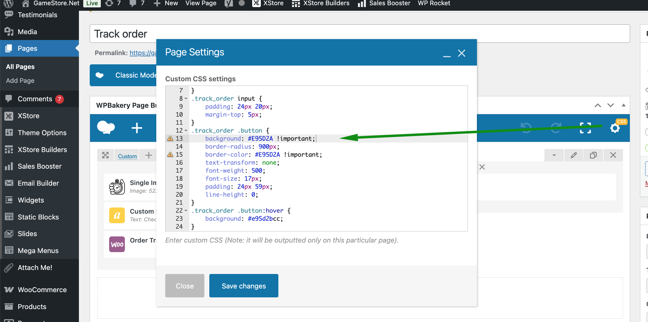648x322 pixels.
Task: Fold CSS rule at line 8
Action: (186, 99)
